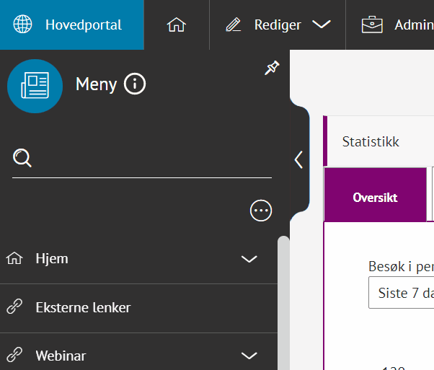Pin the side menu panel
The height and width of the screenshot is (370, 434).
tap(272, 69)
